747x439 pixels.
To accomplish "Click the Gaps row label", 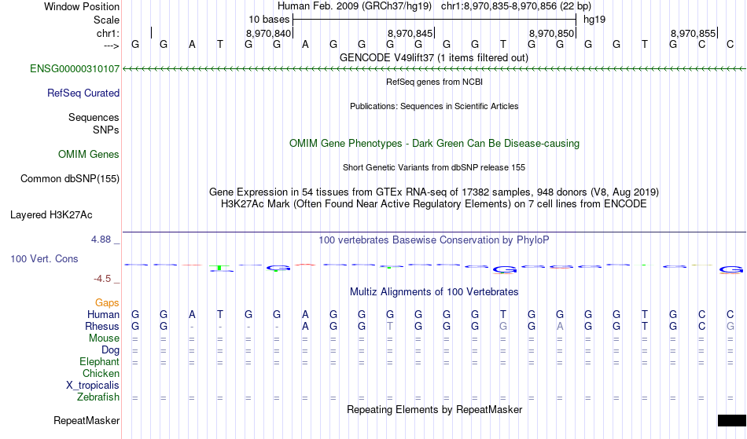I will [x=107, y=303].
